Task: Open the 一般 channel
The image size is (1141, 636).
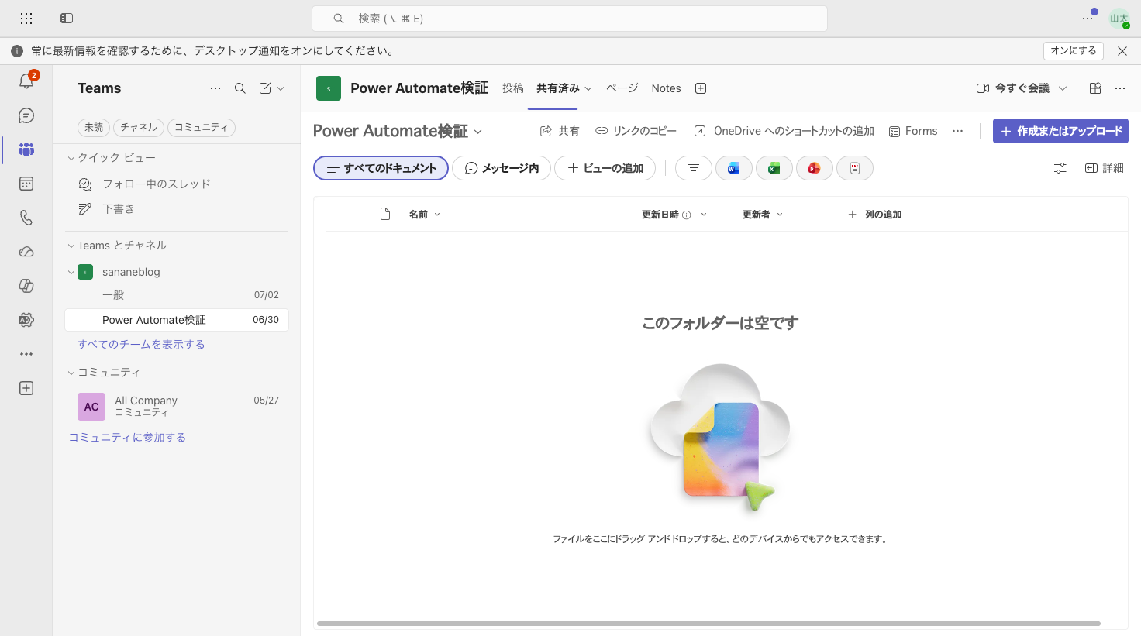Action: click(177, 295)
